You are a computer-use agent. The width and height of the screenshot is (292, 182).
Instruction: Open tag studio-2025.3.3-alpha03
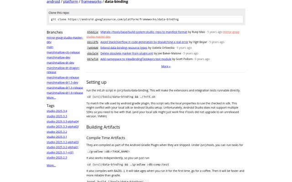coord(63,126)
